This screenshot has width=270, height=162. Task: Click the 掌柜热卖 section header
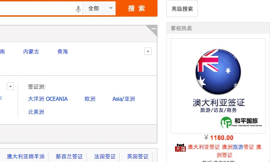pos(181,28)
